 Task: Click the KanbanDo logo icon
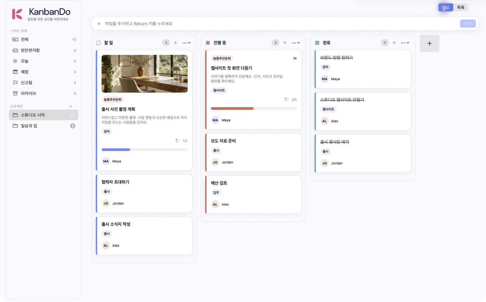point(17,14)
